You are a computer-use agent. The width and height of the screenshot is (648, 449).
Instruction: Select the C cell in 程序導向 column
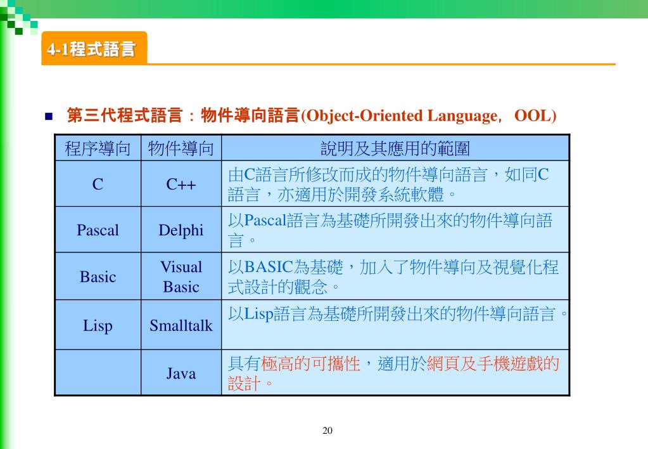coord(98,184)
